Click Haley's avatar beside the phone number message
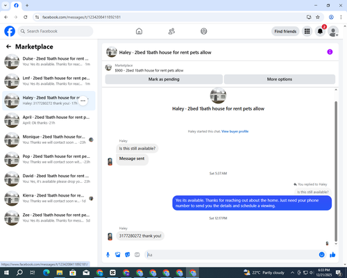Screen dimensions: 347x278 [x=110, y=236]
